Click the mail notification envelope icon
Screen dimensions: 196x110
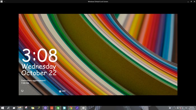60,91
